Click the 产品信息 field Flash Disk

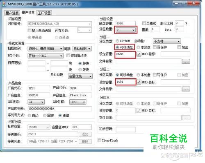pyautogui.click(x=80, y=95)
